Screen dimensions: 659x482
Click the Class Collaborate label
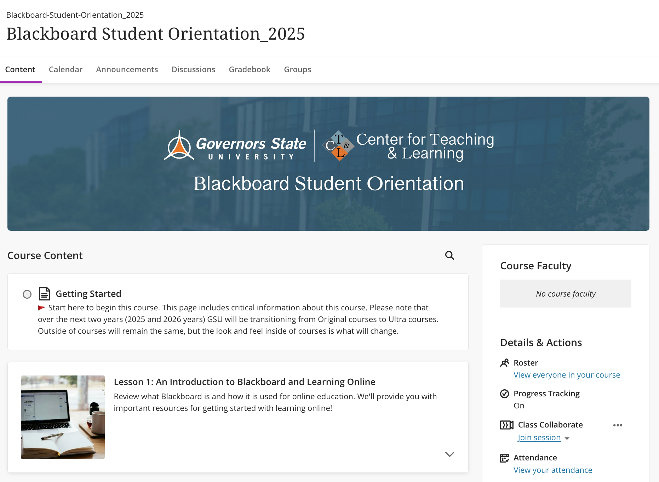(550, 425)
